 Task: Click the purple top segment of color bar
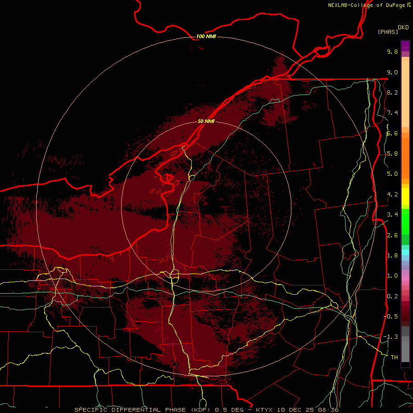405,46
